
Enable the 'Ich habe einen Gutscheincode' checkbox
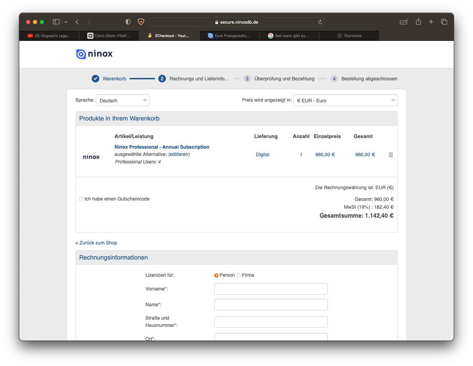[x=81, y=199]
